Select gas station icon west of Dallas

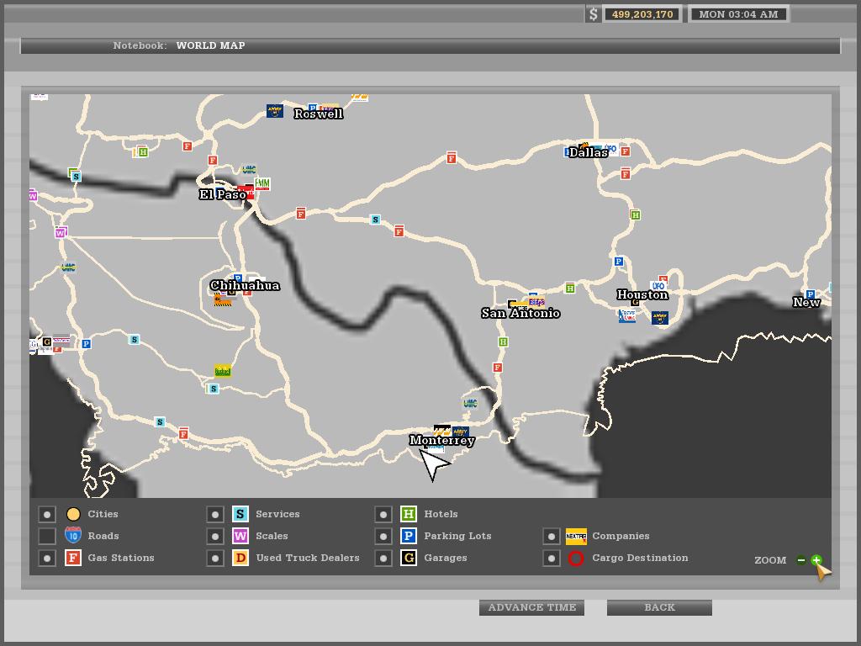click(x=452, y=158)
